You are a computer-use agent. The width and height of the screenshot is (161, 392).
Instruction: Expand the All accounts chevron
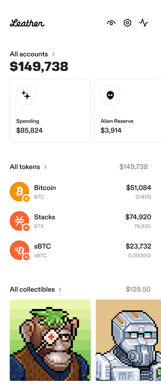pyautogui.click(x=53, y=54)
